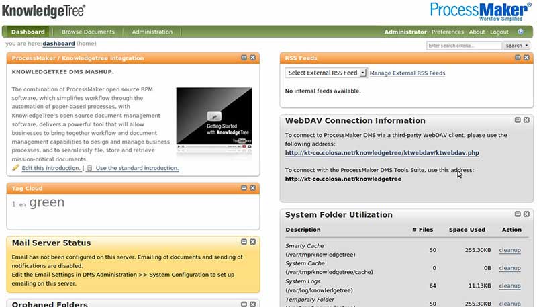
Task: Click the pencil edit introduction icon
Action: tap(15, 167)
